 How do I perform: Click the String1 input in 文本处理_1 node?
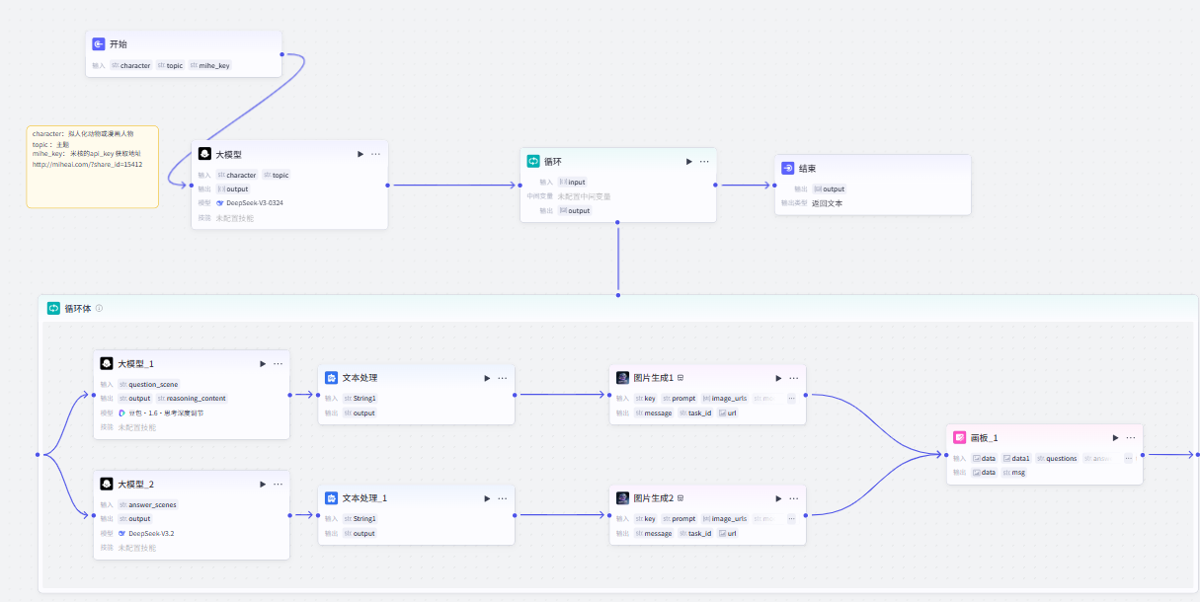360,519
